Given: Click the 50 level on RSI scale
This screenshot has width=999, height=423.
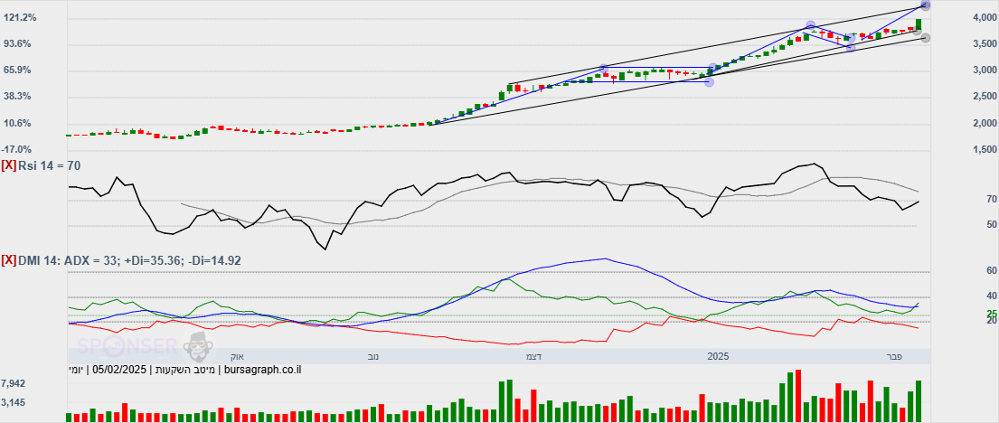Looking at the screenshot, I should (x=992, y=224).
